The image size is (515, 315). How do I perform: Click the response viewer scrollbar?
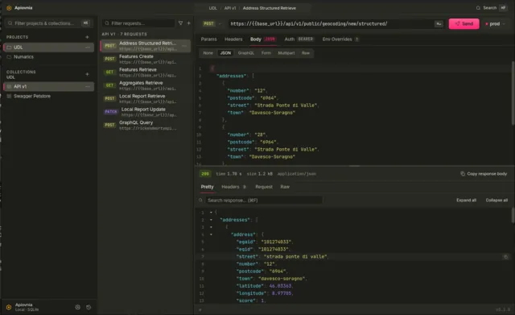pos(513,216)
